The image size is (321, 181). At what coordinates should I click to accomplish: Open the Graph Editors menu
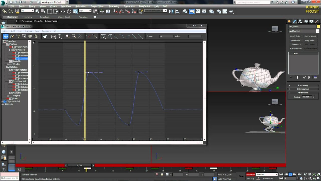coord(98,6)
